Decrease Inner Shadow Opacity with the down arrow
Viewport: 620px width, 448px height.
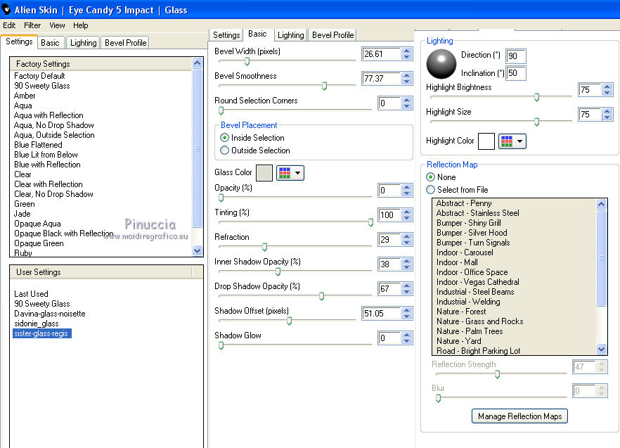click(406, 267)
